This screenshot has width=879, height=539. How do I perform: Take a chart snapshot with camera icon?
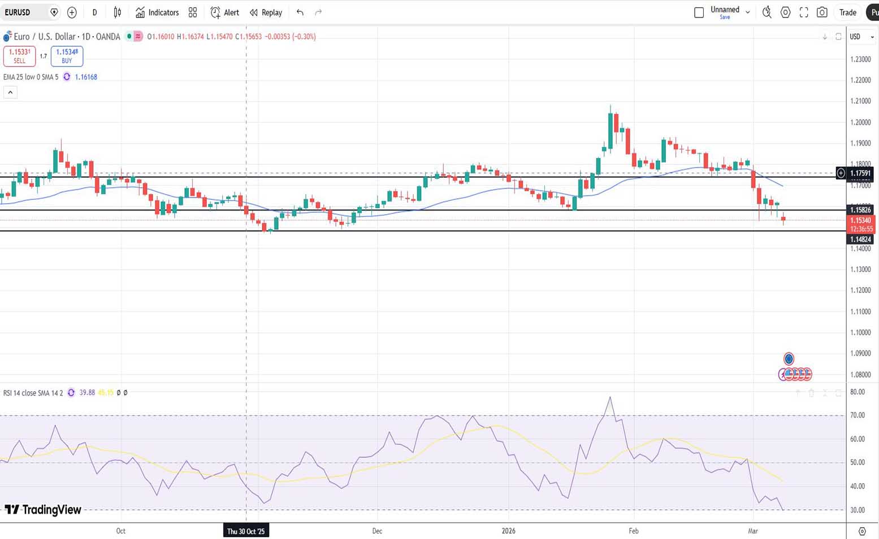click(822, 12)
